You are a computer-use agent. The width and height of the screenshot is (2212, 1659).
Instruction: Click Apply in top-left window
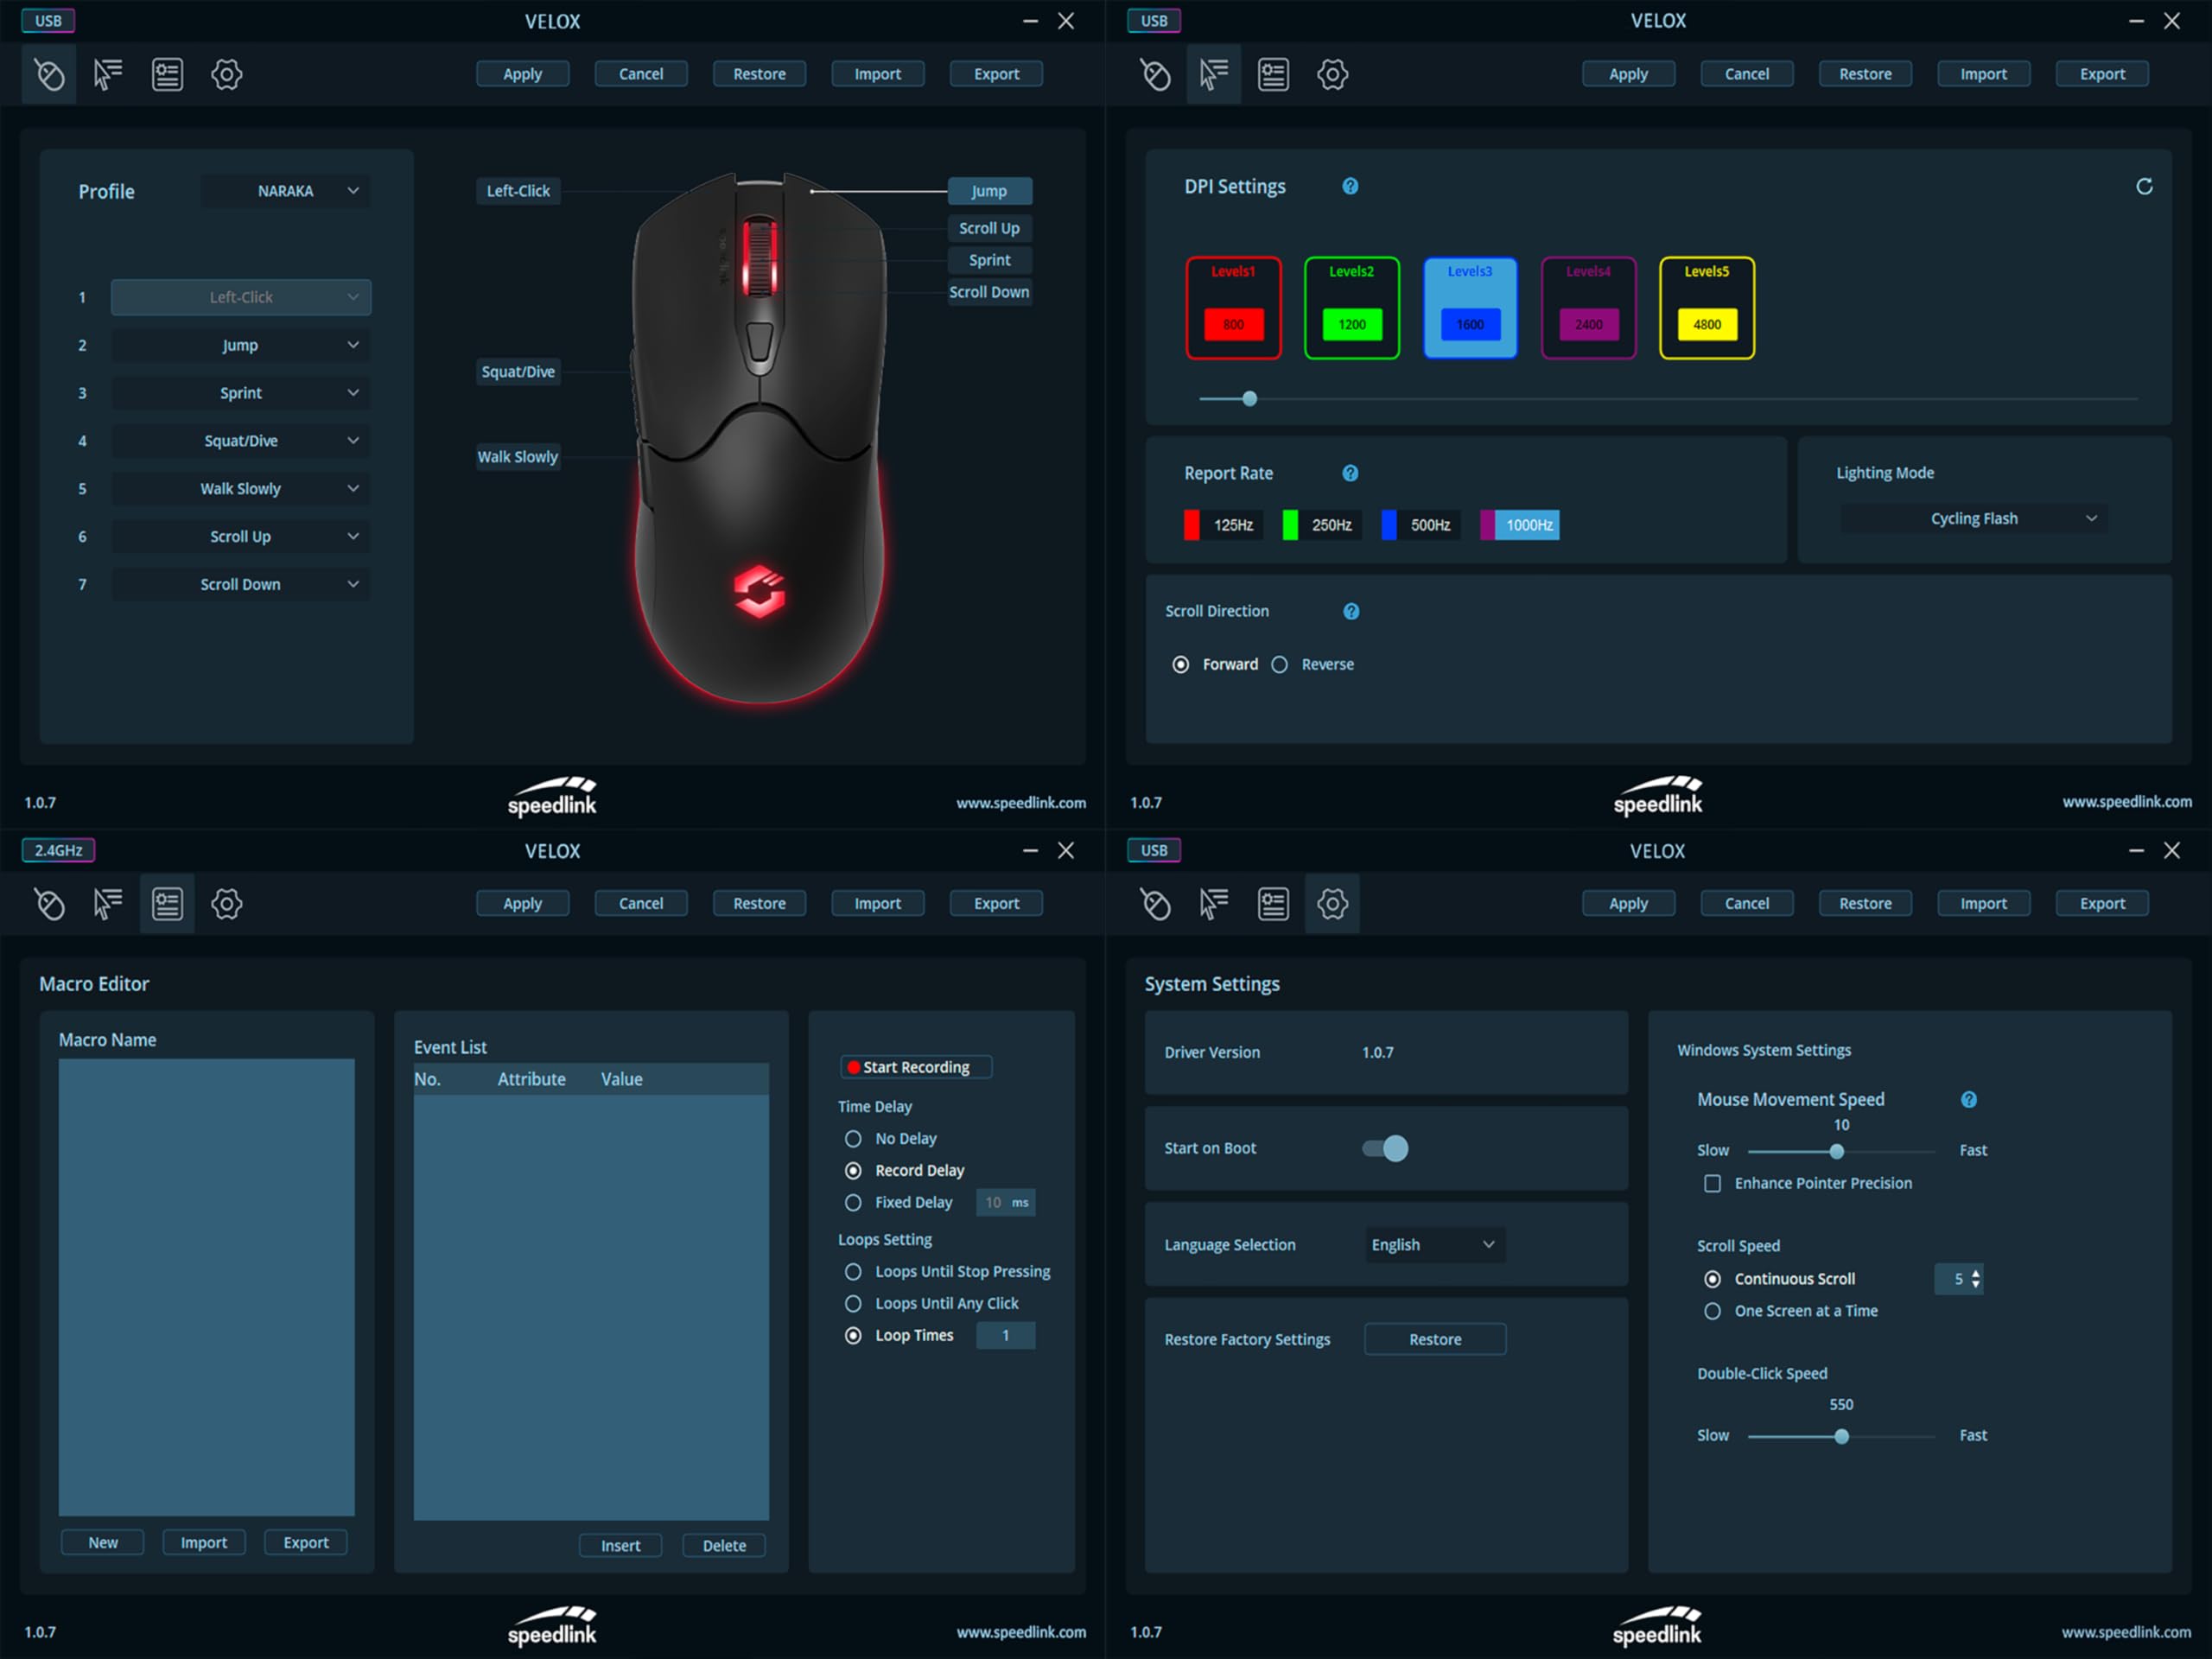(x=522, y=74)
